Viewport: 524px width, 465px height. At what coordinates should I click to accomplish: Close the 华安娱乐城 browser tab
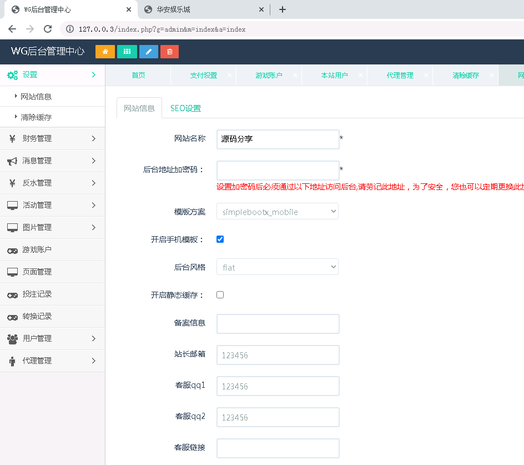[x=261, y=9]
